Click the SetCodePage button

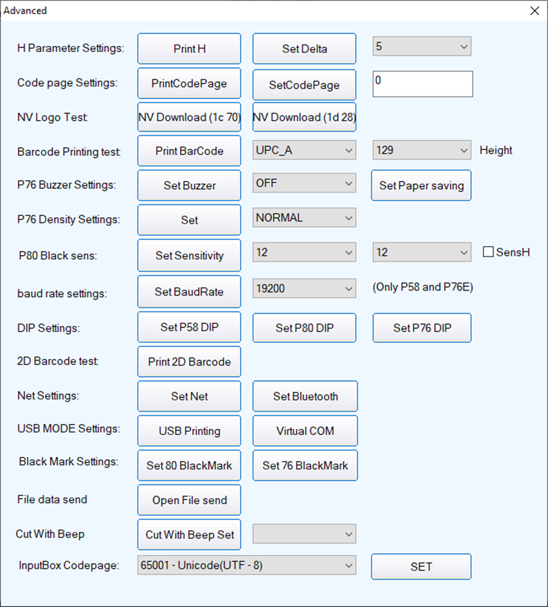304,85
